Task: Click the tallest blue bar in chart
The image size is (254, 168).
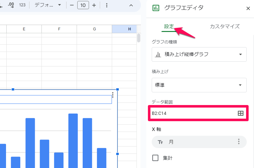Action: (x=73, y=141)
